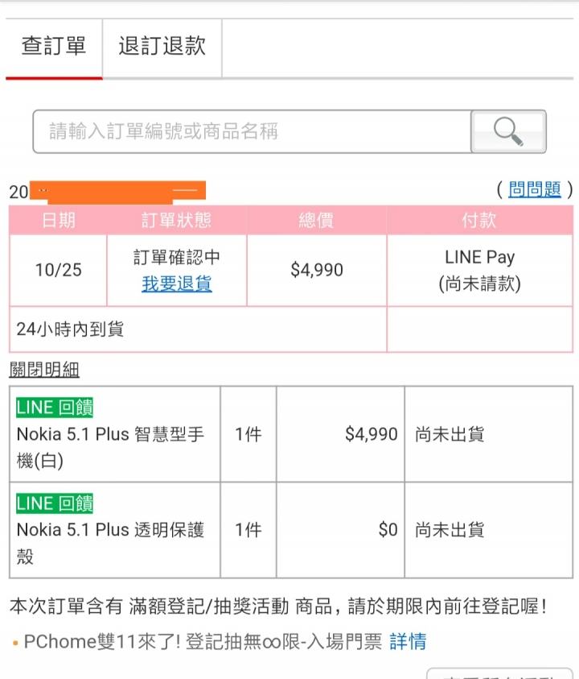Click the PChome雙11來了 promotion text

203,641
